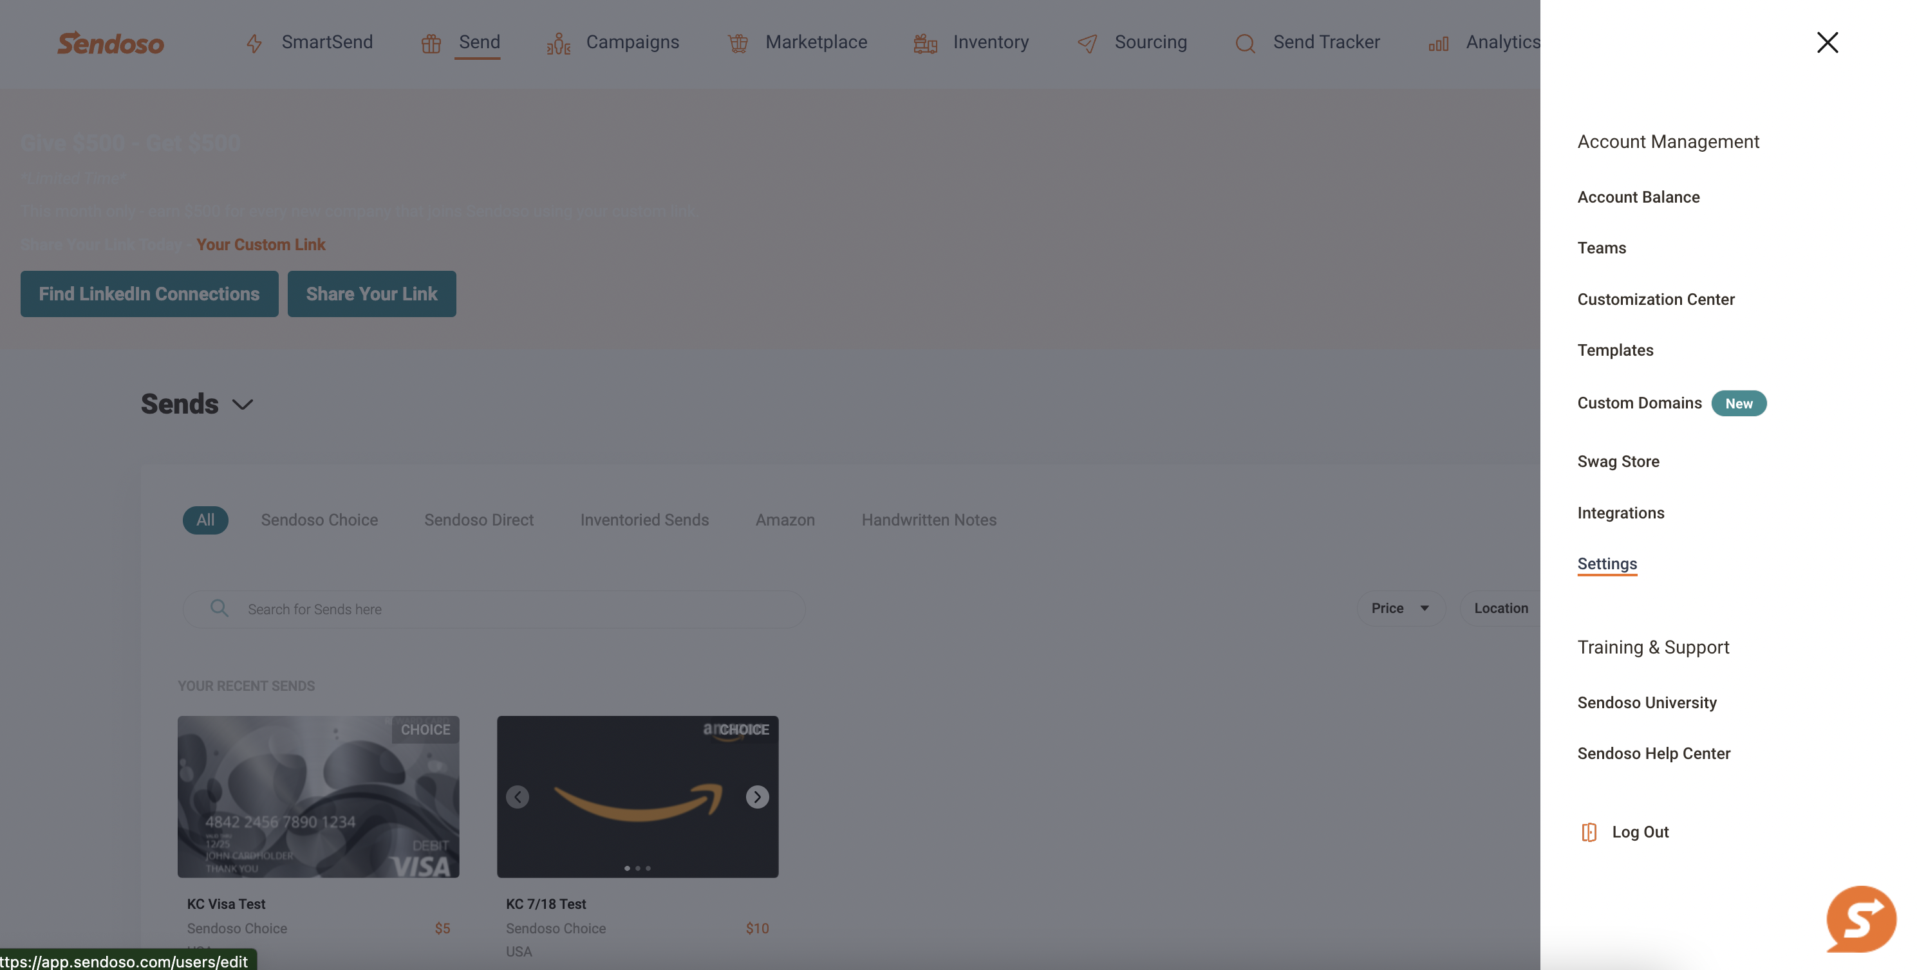The height and width of the screenshot is (970, 1917).
Task: Open the Marketplace nav item
Action: point(816,42)
